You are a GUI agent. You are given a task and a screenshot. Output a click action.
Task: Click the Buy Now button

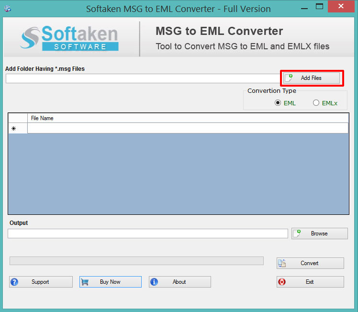(x=111, y=282)
